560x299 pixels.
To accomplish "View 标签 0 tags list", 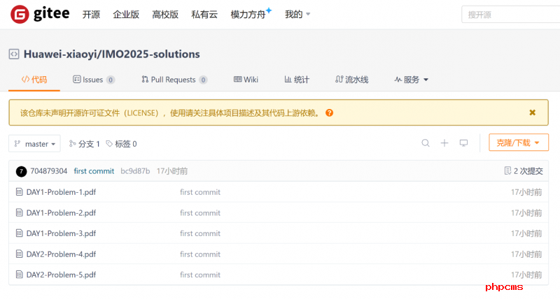I will click(x=121, y=144).
